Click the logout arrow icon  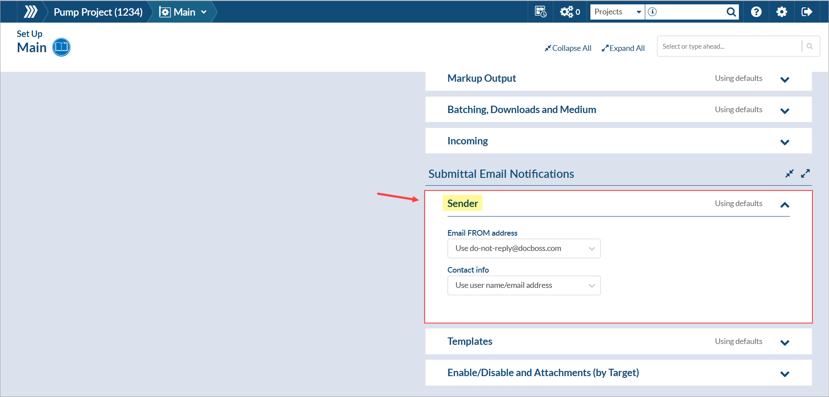(807, 12)
